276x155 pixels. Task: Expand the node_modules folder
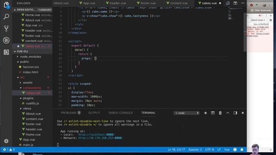coord(31,56)
